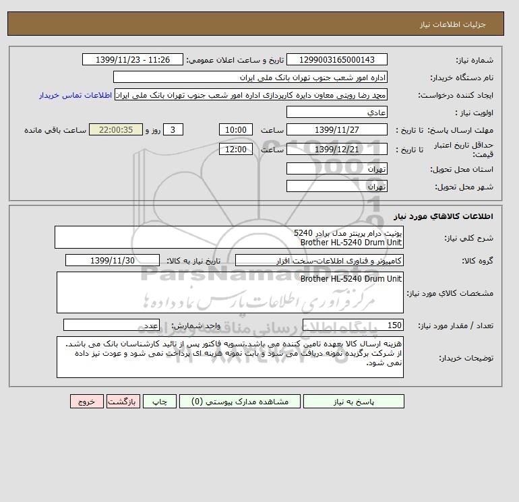Click the شهر محل تحویل label
519x502 pixels.
pyautogui.click(x=464, y=187)
